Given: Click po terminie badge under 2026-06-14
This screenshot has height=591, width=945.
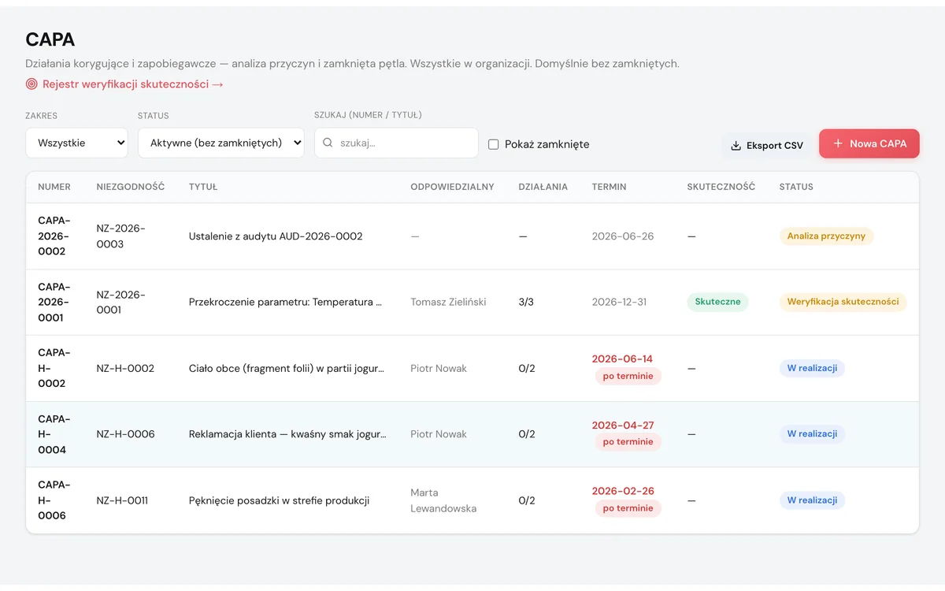Looking at the screenshot, I should pyautogui.click(x=628, y=376).
